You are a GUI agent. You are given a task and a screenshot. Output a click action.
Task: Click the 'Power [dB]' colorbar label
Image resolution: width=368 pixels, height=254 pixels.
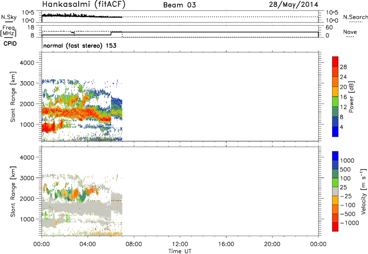pyautogui.click(x=351, y=97)
